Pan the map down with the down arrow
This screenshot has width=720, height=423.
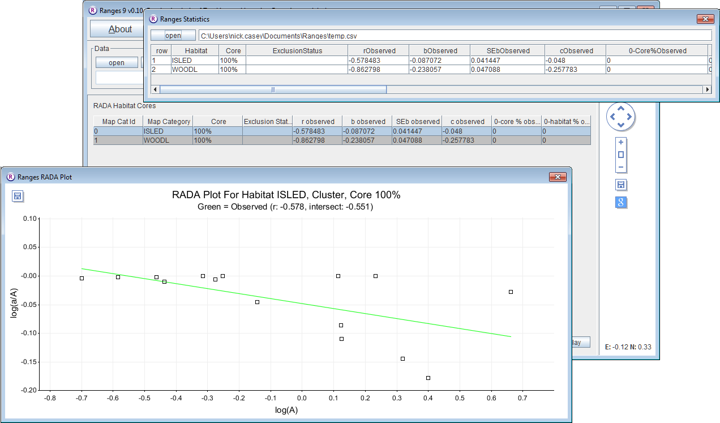point(621,125)
